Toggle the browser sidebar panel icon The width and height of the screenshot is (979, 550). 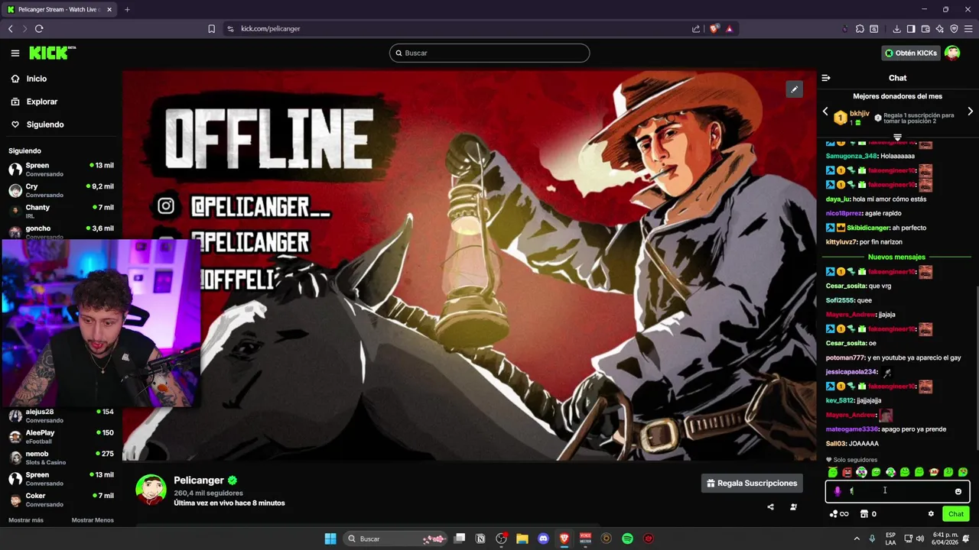coord(911,29)
